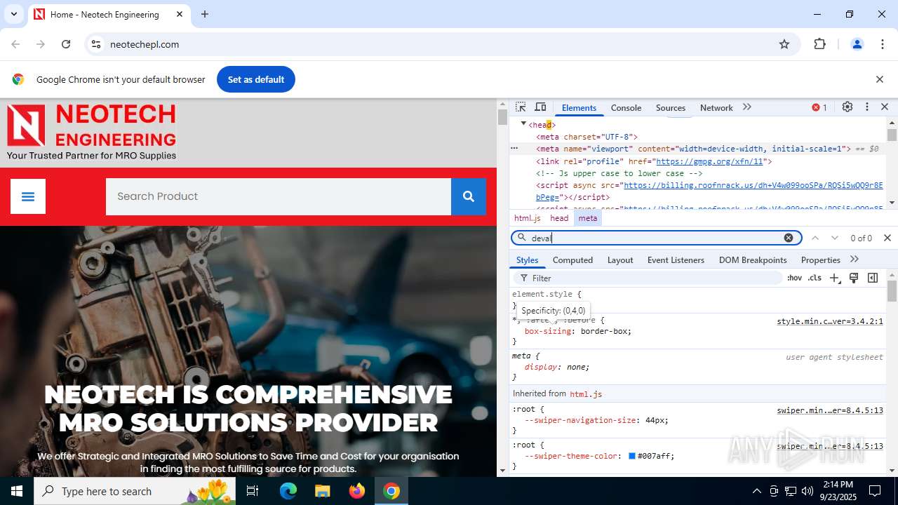Click the red error count indicator
Screen dimensions: 898x505
819,107
